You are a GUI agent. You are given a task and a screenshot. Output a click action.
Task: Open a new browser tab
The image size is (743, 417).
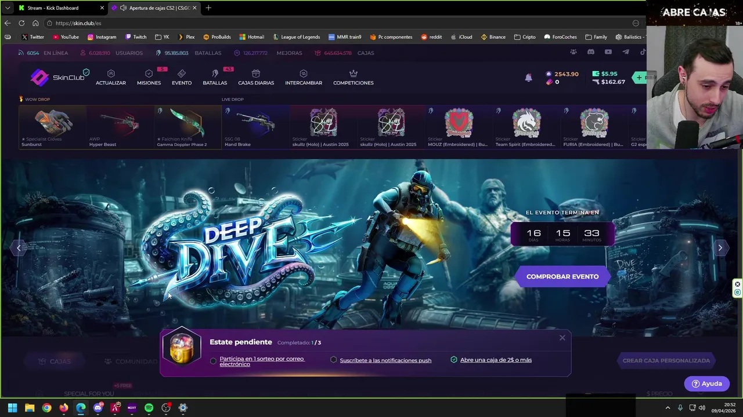(208, 8)
